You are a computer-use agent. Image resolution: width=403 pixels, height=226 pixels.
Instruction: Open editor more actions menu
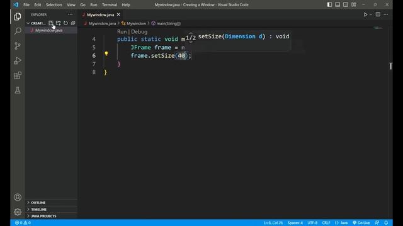(386, 14)
